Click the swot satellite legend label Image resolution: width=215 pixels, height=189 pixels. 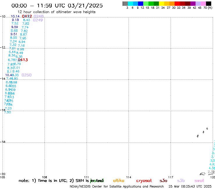click(x=199, y=181)
